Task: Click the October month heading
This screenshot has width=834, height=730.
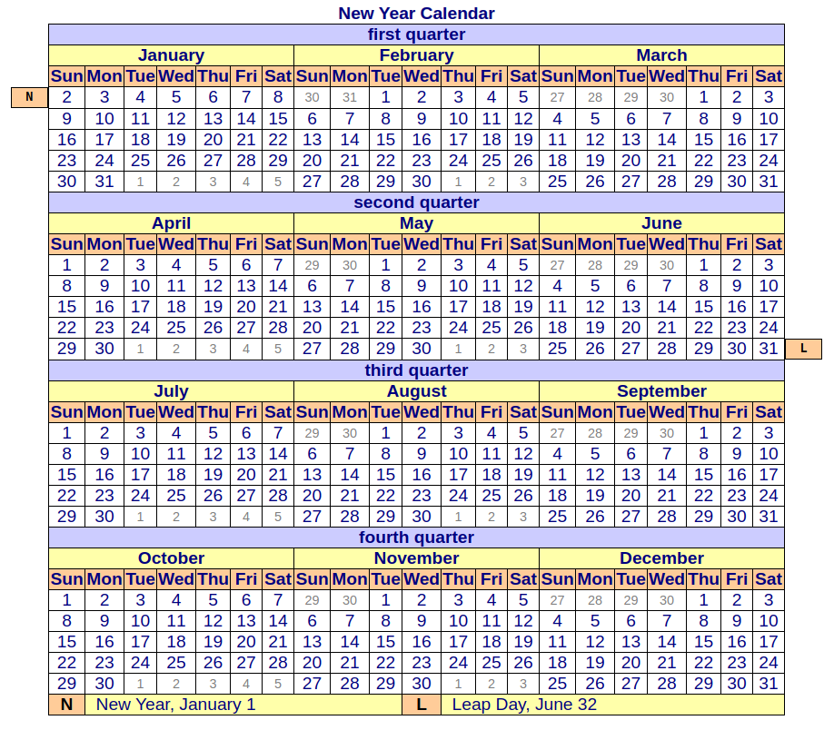Action: 172,558
